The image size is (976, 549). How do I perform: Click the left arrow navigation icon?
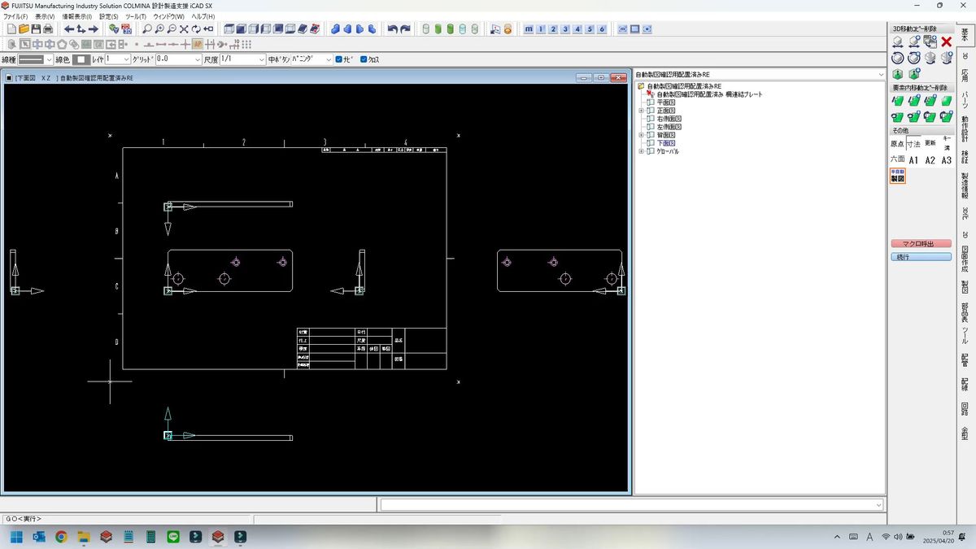coord(69,29)
